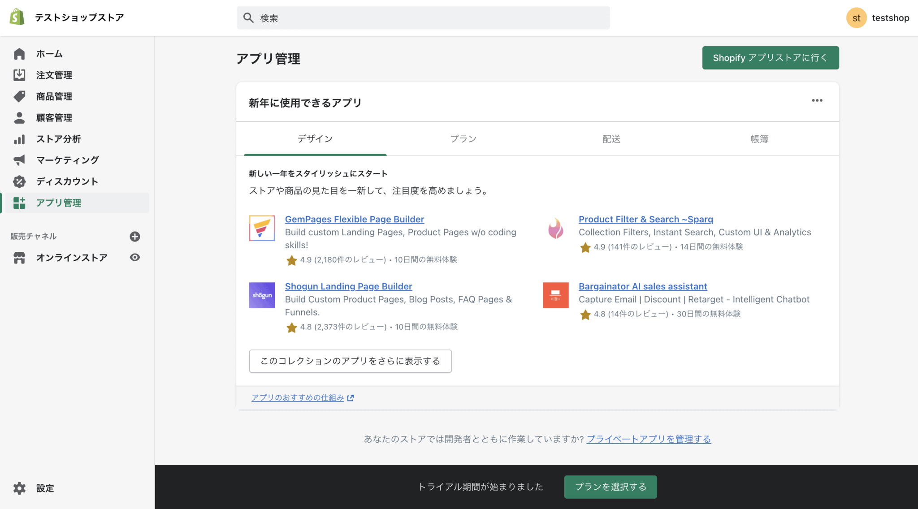Viewport: 918px width, 509px height.
Task: Click the Shopify logo top left
Action: [x=16, y=17]
